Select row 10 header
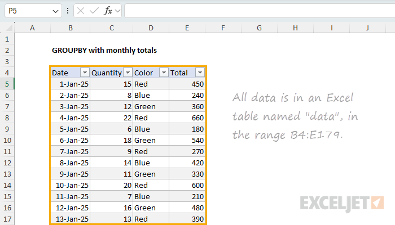The height and width of the screenshot is (225, 395). pyautogui.click(x=7, y=141)
